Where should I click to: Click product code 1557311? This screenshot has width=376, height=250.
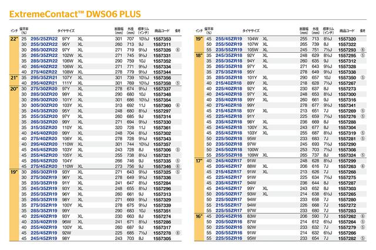click(x=162, y=44)
